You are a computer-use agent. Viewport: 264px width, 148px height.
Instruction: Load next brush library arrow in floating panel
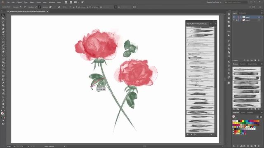195,134
